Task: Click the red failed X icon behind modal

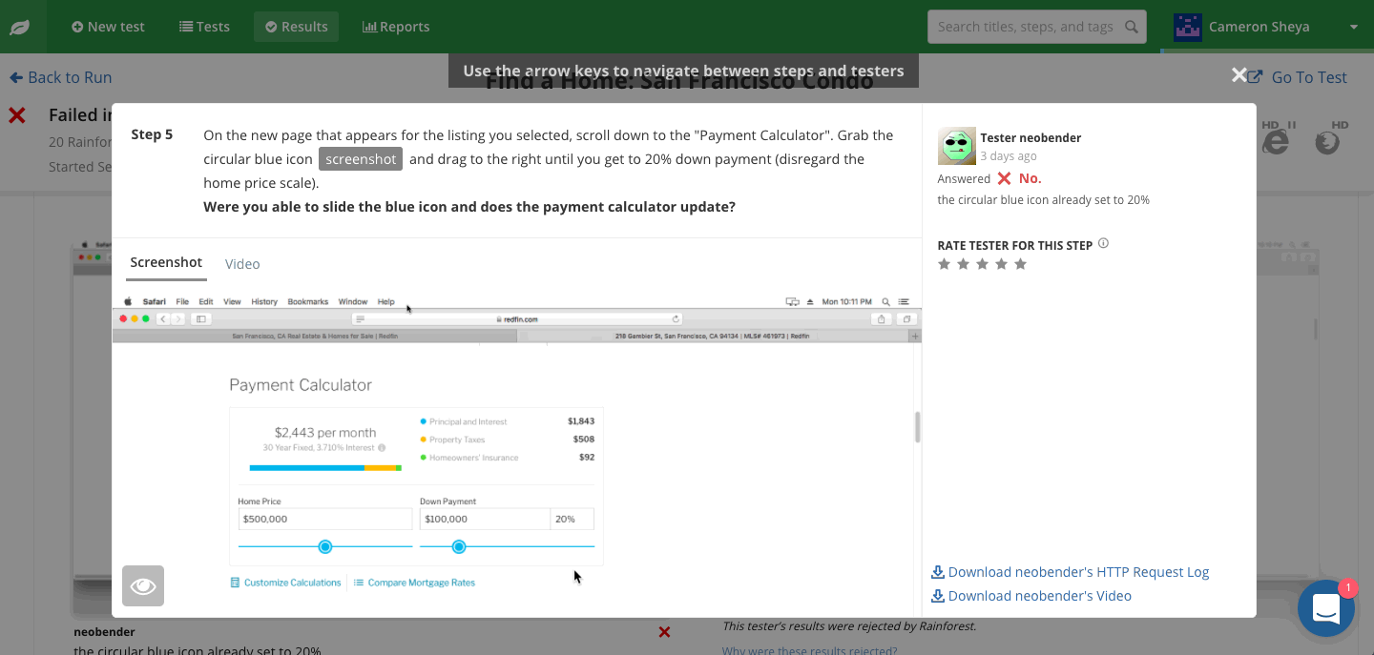Action: tap(17, 115)
